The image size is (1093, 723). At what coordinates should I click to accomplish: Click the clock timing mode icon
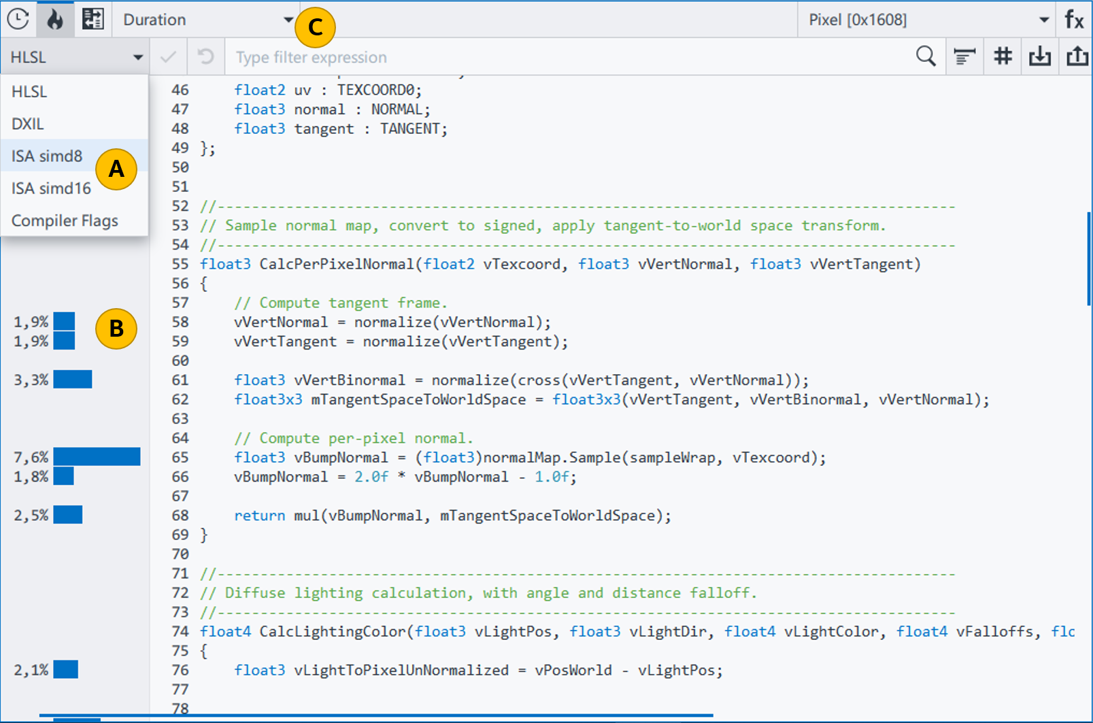18,19
